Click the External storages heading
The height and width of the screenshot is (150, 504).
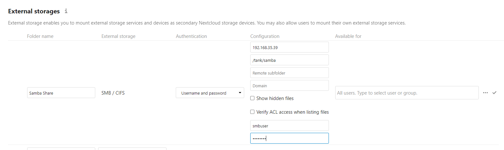pyautogui.click(x=34, y=11)
